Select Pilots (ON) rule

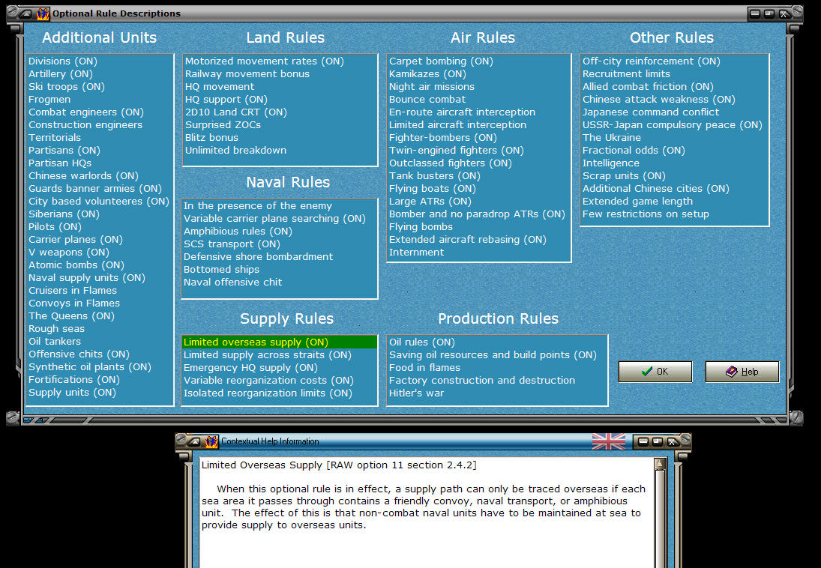(x=55, y=227)
